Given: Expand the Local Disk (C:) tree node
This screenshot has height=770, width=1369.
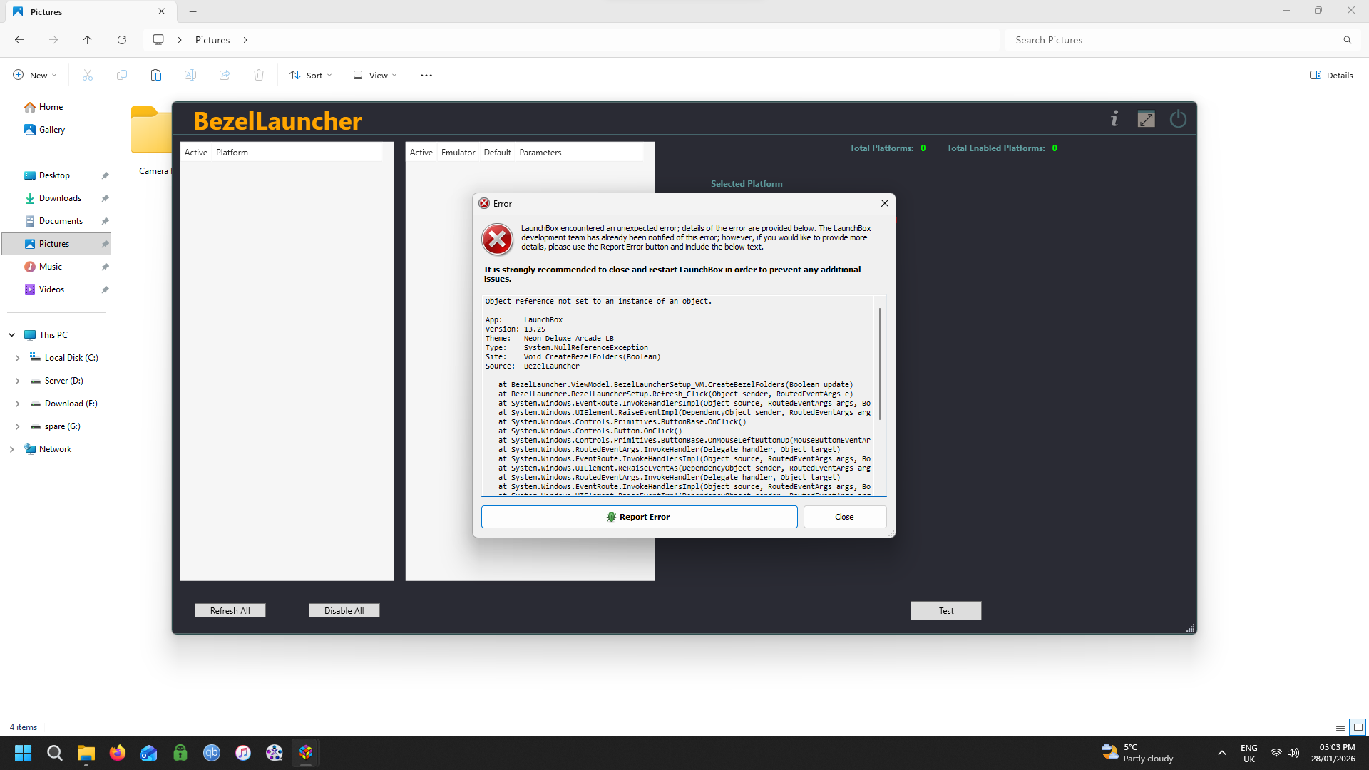Looking at the screenshot, I should (17, 358).
